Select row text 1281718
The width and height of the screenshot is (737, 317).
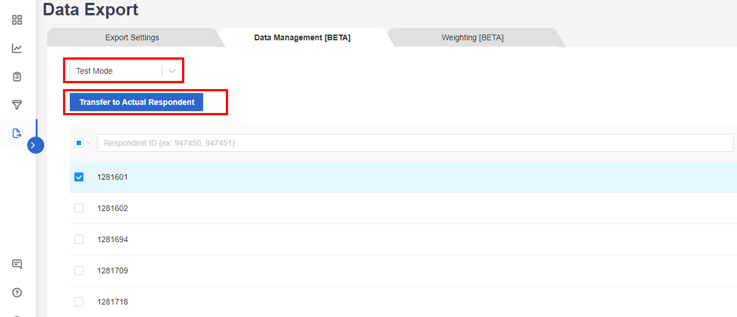coord(112,302)
